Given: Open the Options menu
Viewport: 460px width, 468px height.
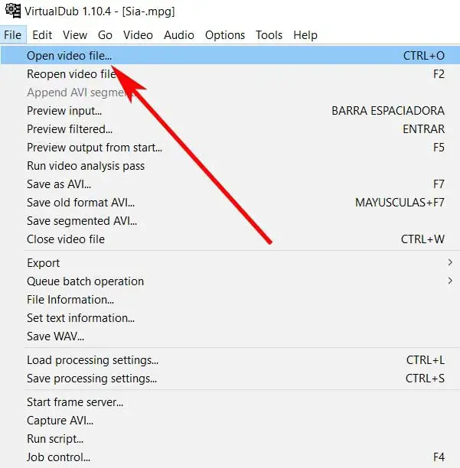Looking at the screenshot, I should 225,35.
